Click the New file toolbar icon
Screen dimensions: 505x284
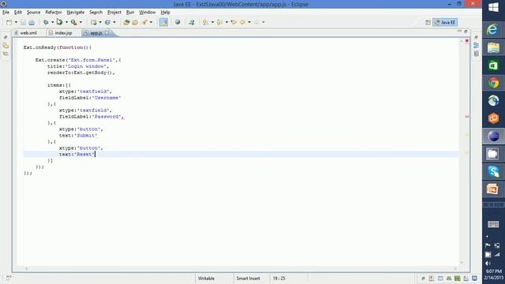9,22
